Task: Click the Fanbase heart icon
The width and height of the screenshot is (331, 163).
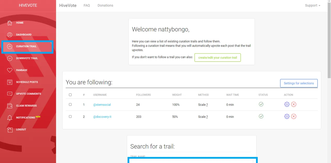Action: coord(10,70)
